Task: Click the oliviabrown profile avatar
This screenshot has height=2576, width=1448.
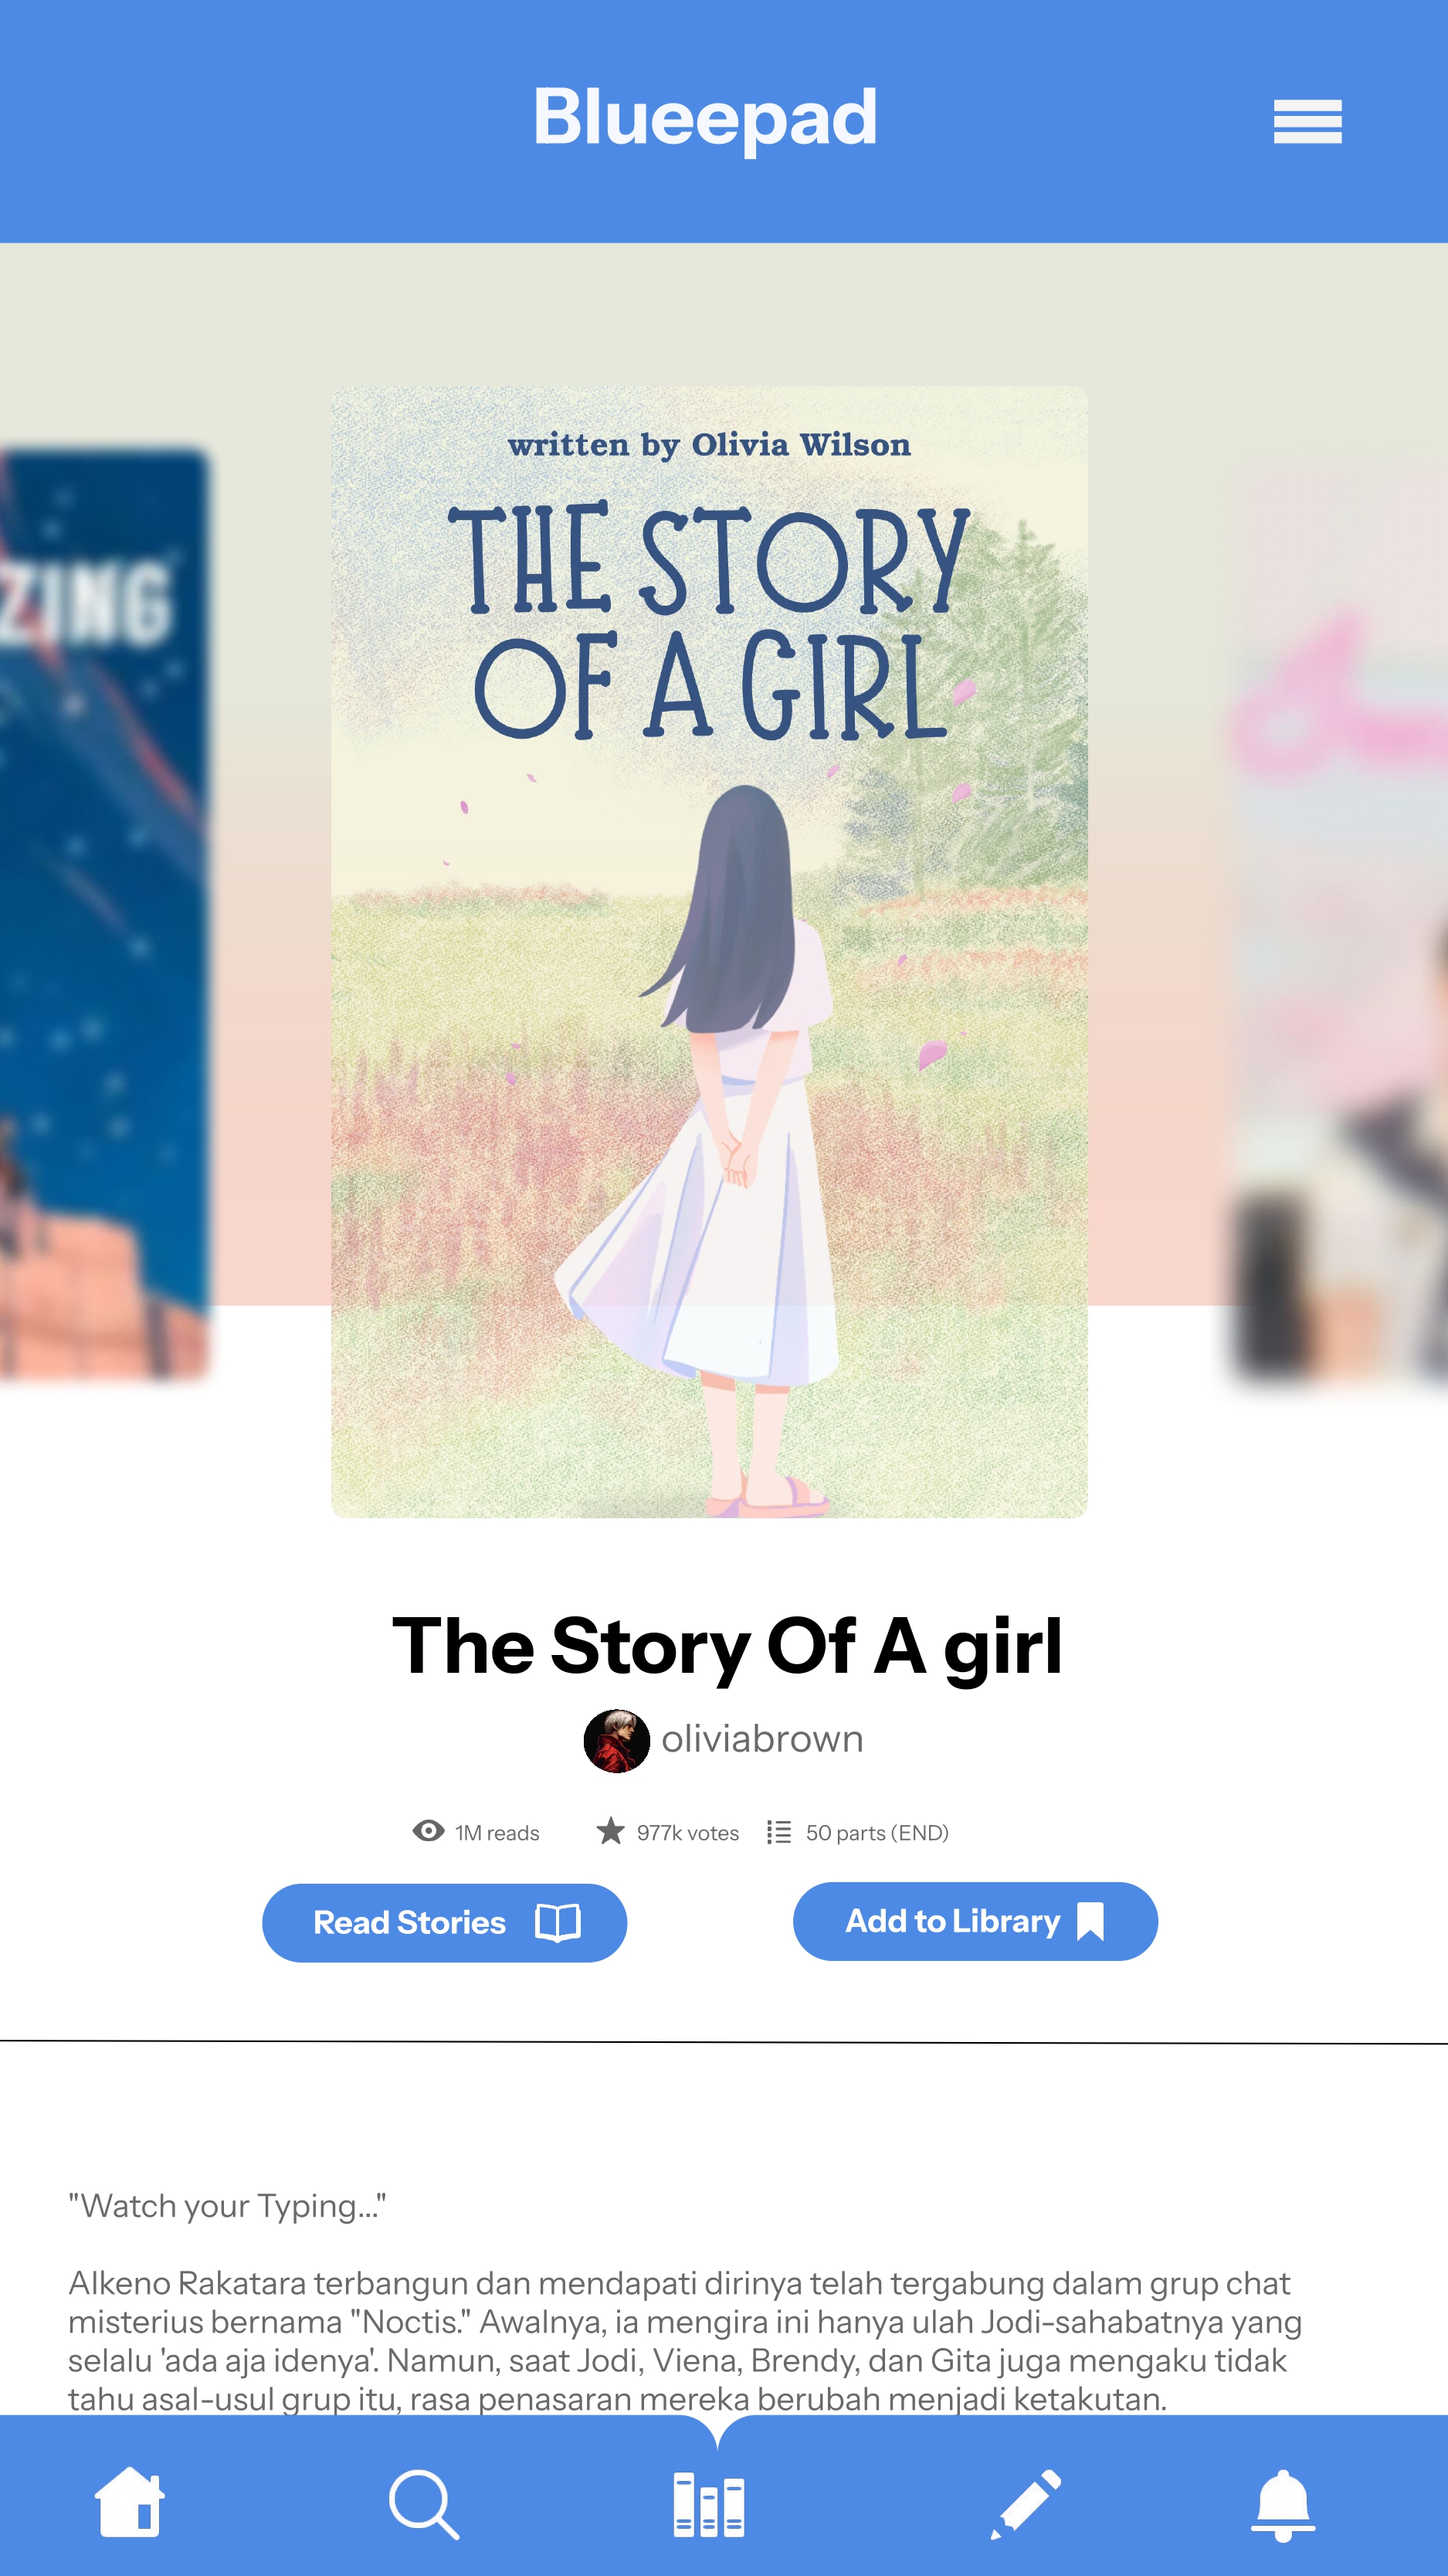Action: click(x=616, y=1741)
